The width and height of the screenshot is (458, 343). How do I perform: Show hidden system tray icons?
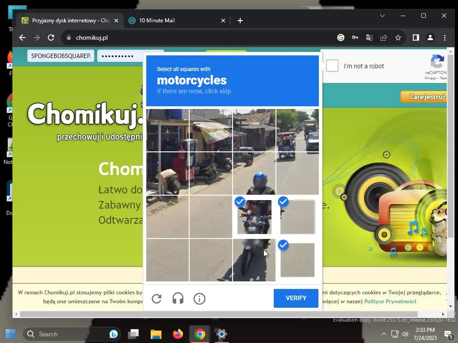point(384,334)
